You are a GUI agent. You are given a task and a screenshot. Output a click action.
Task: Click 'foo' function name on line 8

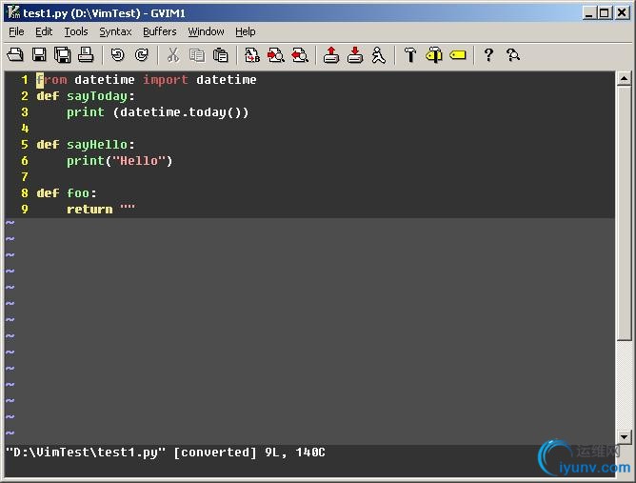tap(78, 193)
